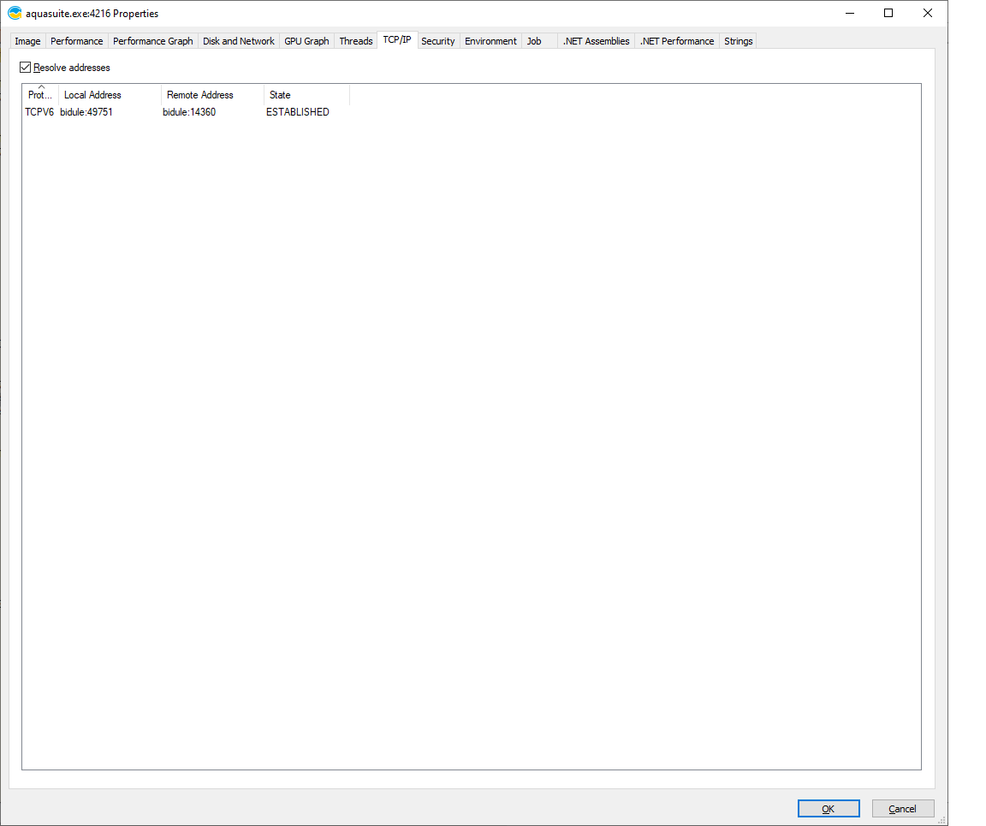Select local address bidule:49751
Image resolution: width=986 pixels, height=826 pixels.
tap(86, 112)
